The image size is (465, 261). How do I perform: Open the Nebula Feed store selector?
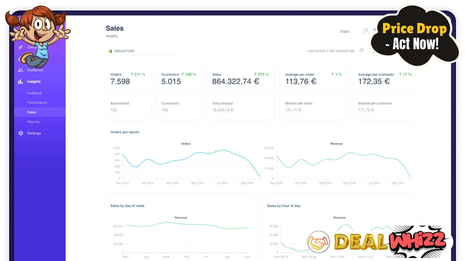pos(141,51)
